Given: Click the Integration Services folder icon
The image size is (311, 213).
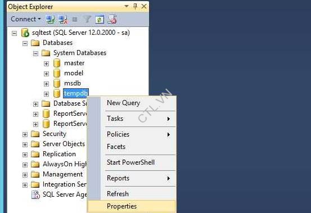Looking at the screenshot, I should pyautogui.click(x=35, y=184).
